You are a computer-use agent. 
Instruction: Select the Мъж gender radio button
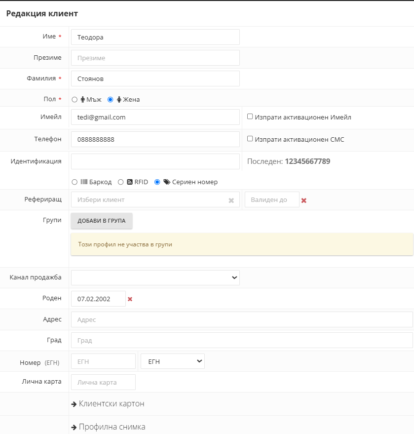pyautogui.click(x=75, y=99)
